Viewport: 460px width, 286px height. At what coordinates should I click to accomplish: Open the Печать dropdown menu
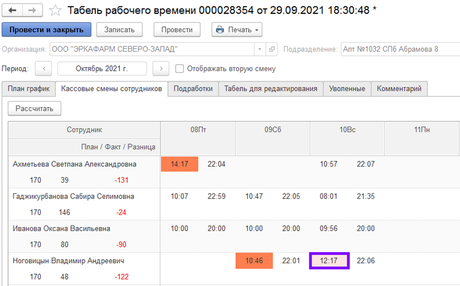236,30
